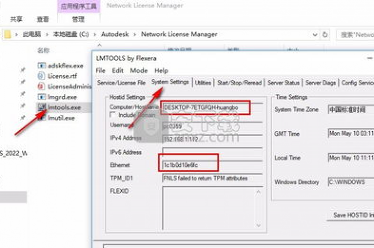374x248 pixels.
Task: Click the TPM_ID1 field
Action: [212, 178]
